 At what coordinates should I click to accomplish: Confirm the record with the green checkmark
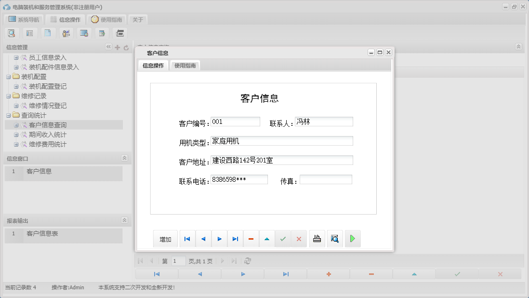point(283,238)
